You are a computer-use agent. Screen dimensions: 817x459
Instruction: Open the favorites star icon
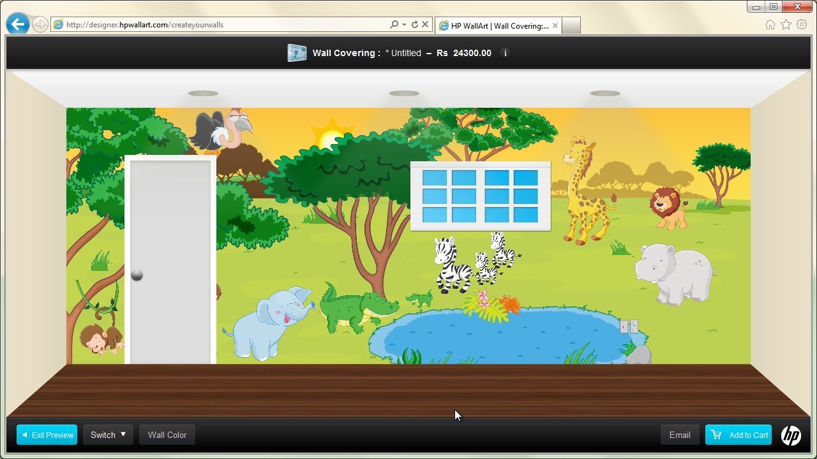pyautogui.click(x=786, y=25)
